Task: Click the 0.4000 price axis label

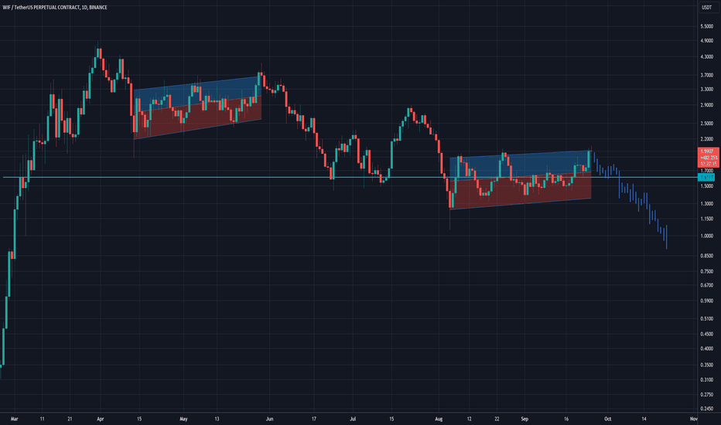Action: 706,348
